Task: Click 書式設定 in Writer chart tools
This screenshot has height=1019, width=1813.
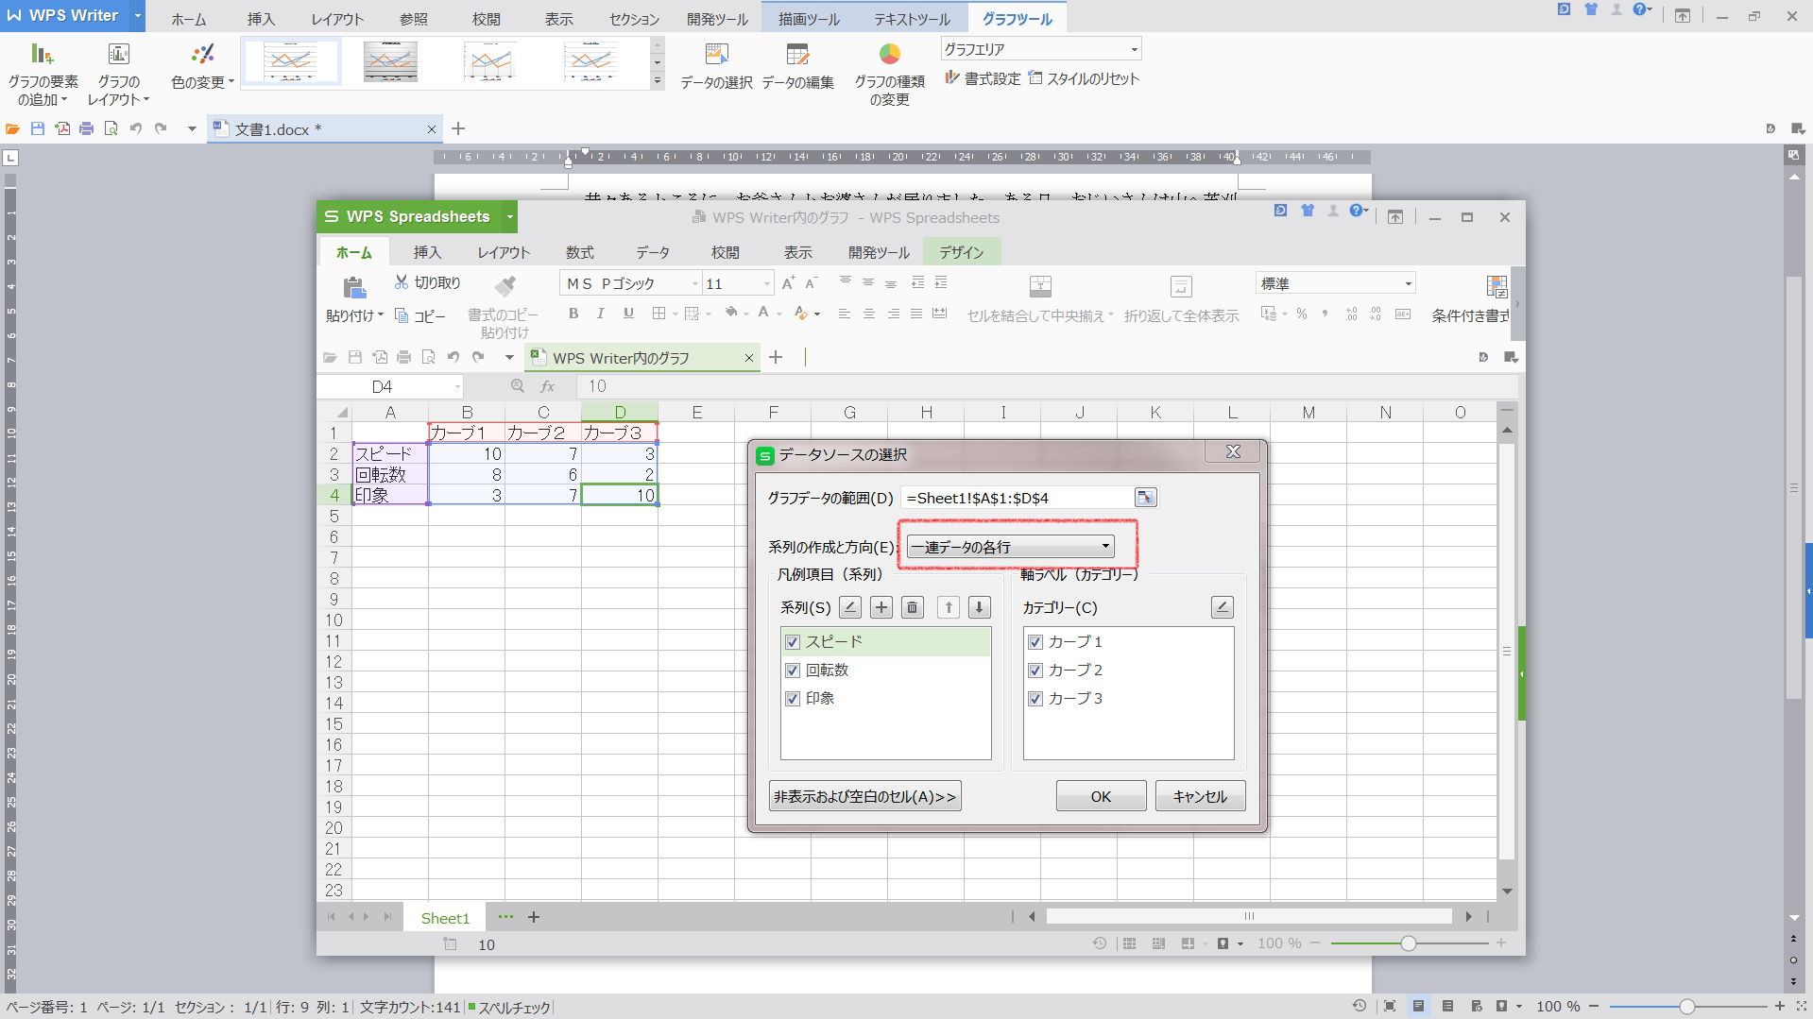Action: [x=983, y=78]
